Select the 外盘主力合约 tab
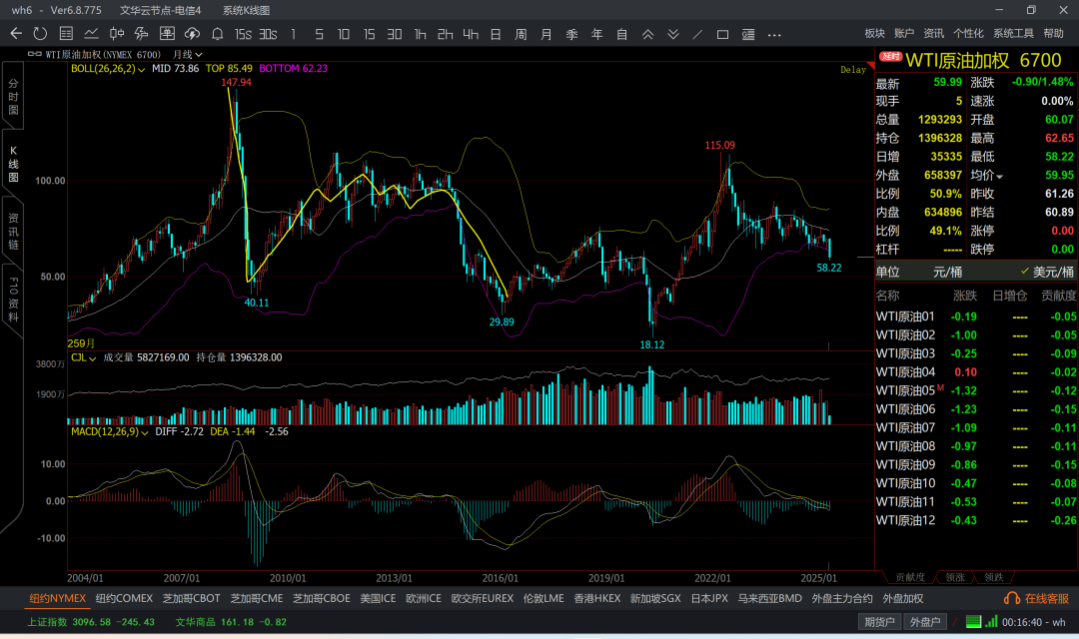1079x639 pixels. (842, 598)
